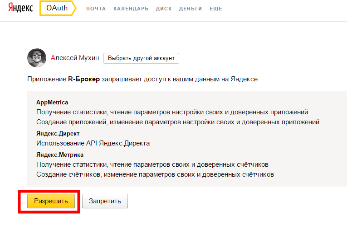
Task: Select Деньги in the header menu
Action: [x=191, y=9]
